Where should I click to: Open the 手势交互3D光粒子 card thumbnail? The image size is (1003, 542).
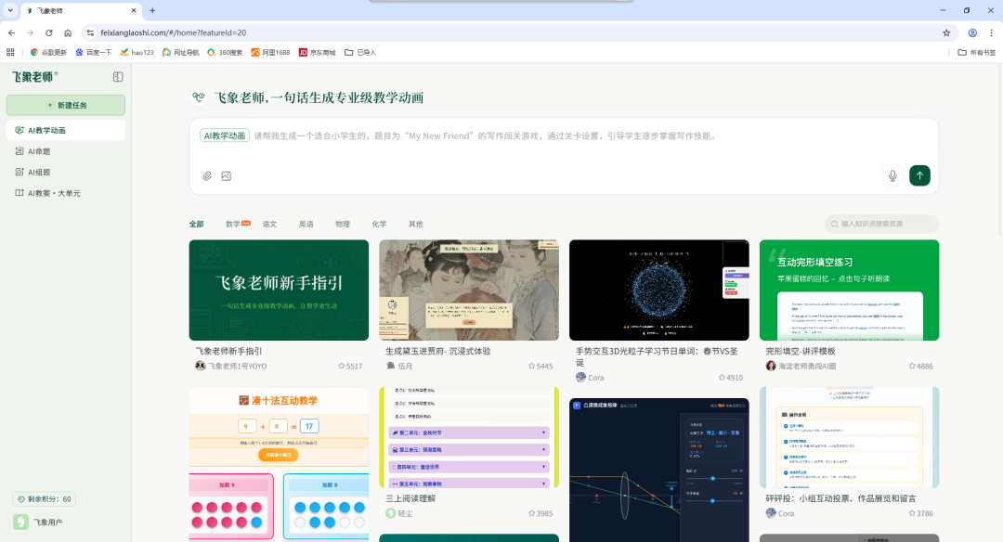click(658, 290)
